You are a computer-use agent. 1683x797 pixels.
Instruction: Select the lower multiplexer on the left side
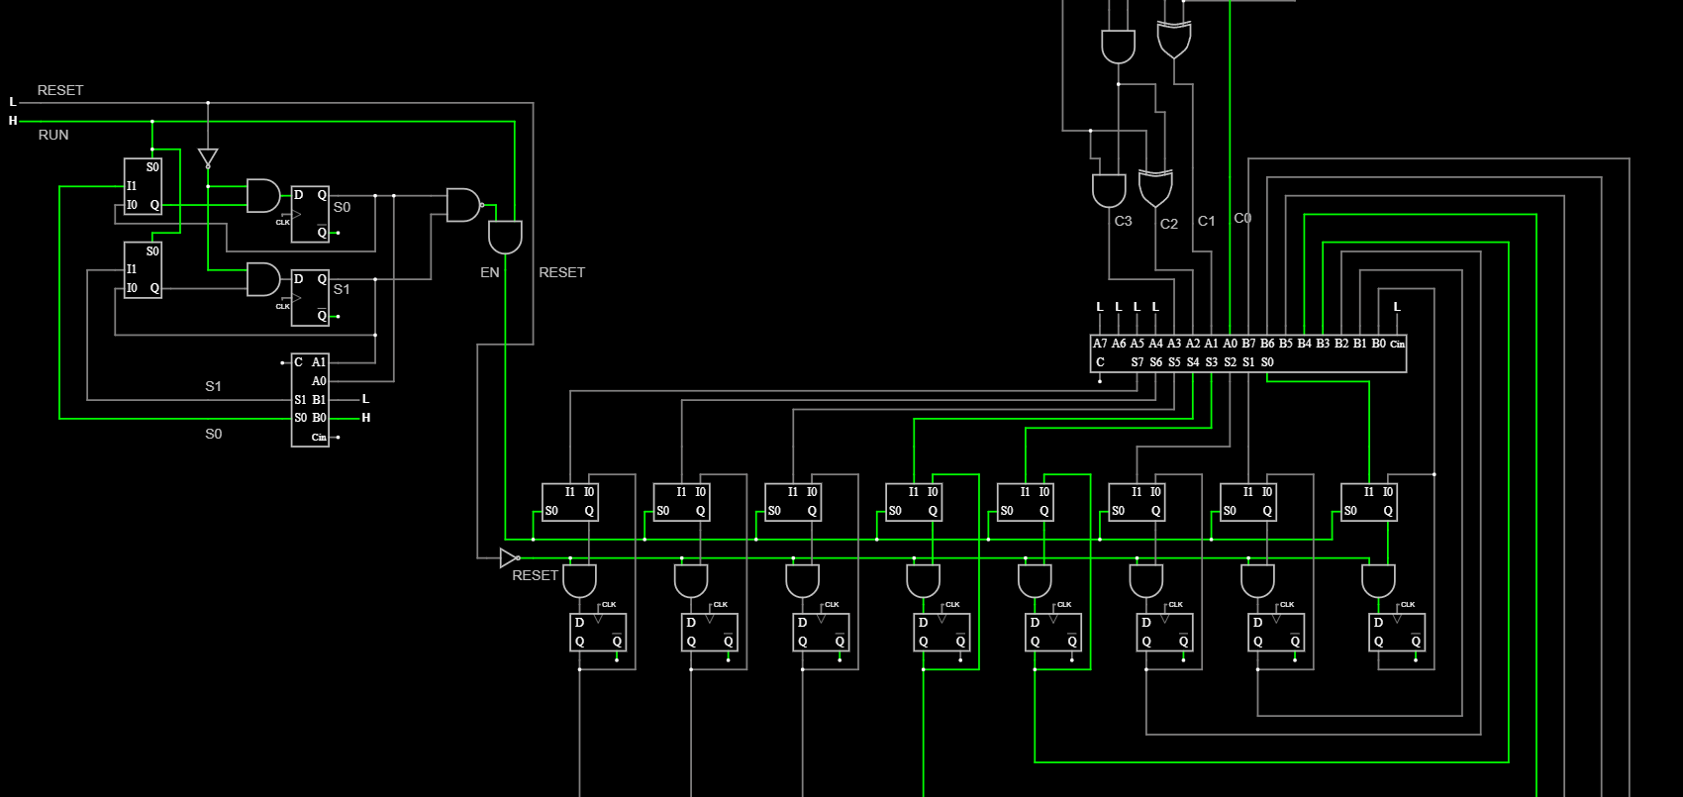point(143,270)
